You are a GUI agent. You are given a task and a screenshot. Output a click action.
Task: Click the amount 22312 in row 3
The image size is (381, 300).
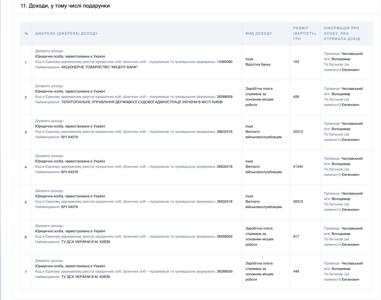[x=298, y=132]
